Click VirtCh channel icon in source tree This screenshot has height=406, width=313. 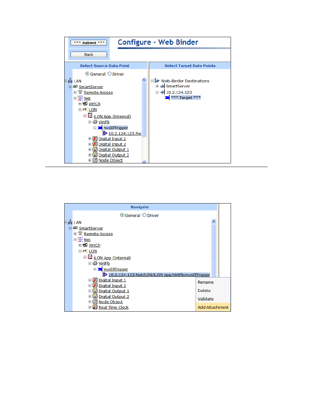85,104
